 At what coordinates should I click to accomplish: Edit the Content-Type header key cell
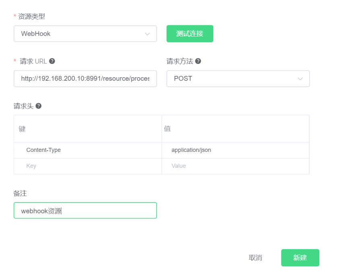click(88, 150)
